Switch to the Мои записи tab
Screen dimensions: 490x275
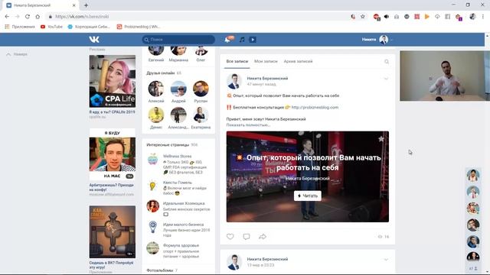pyautogui.click(x=266, y=61)
